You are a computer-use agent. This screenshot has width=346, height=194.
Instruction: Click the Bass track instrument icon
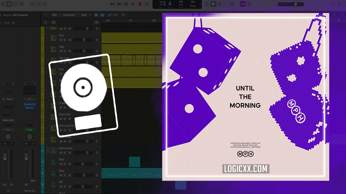click(x=53, y=174)
